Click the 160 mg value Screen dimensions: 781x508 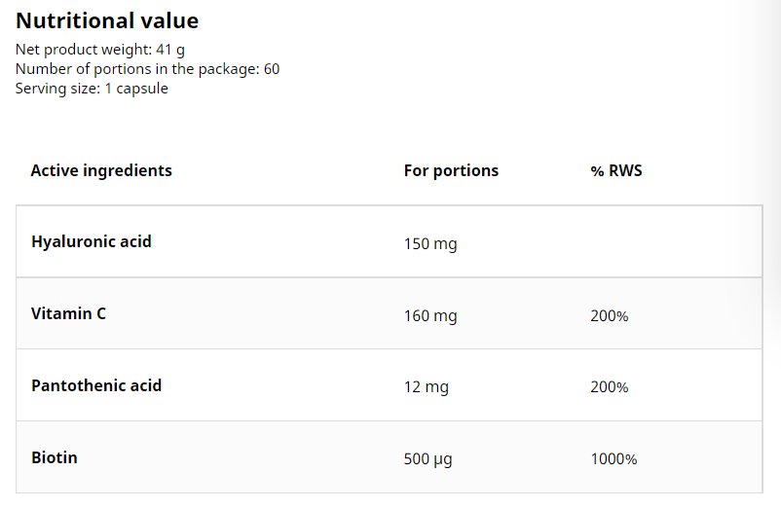coord(430,316)
